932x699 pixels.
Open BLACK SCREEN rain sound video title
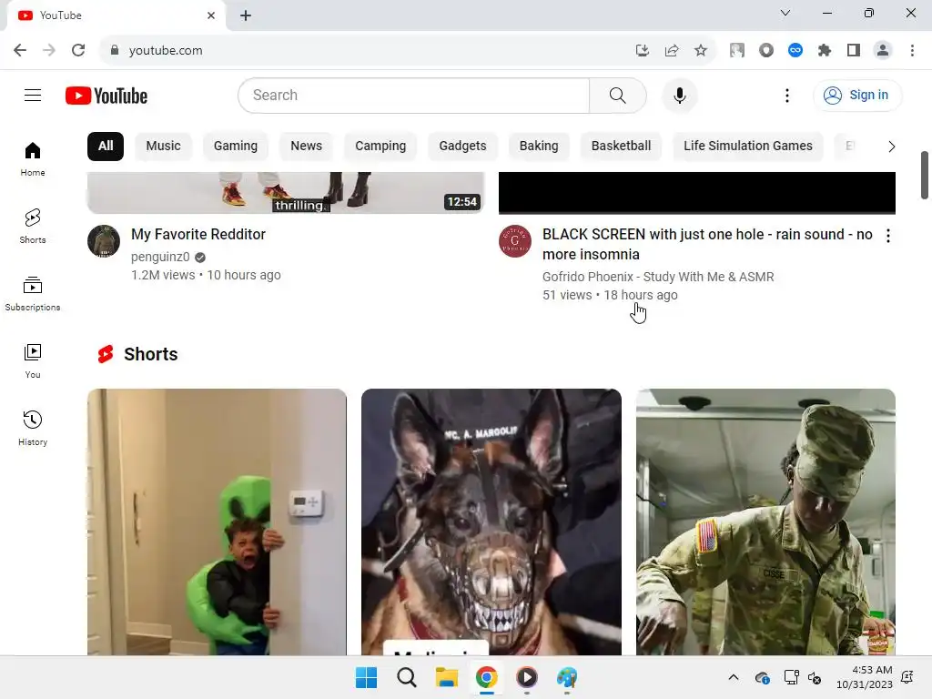707,244
